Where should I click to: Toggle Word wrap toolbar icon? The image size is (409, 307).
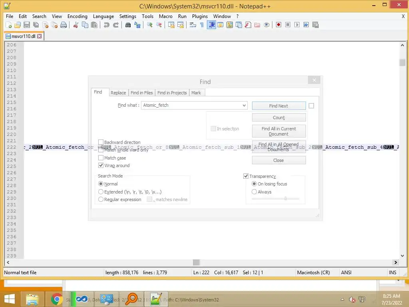[x=193, y=25]
